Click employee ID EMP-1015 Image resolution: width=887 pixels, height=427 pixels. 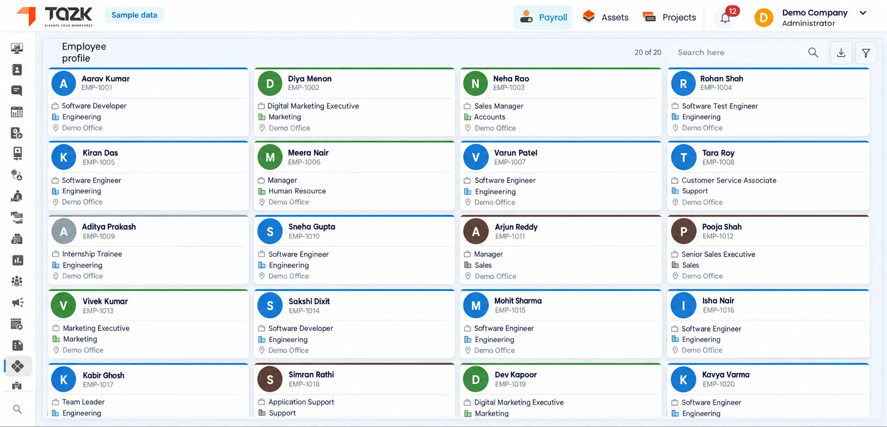[x=510, y=311]
